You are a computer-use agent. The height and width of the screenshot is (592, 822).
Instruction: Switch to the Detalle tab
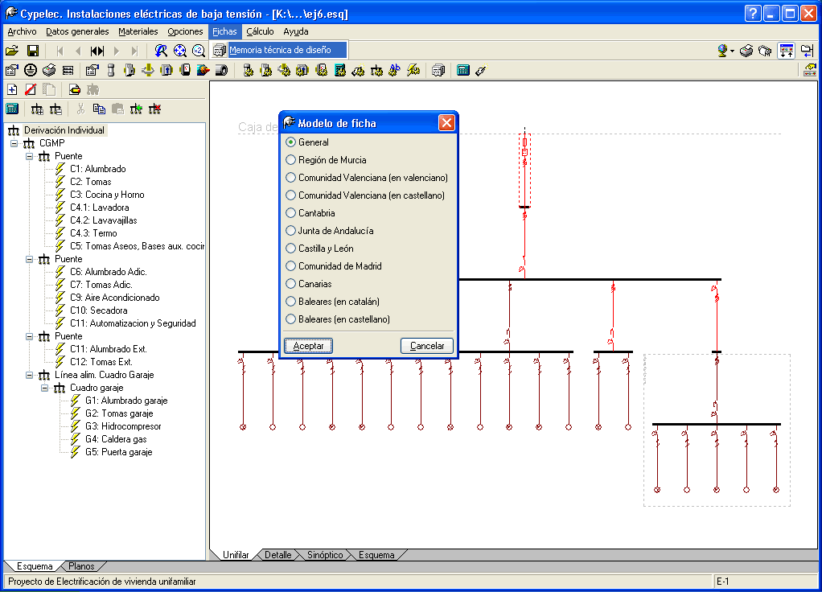click(277, 555)
